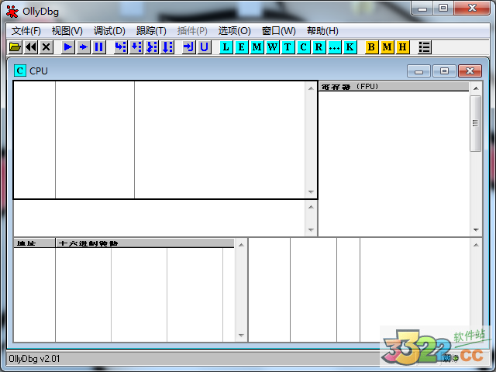The image size is (496, 372).
Task: Open the 调试(D) menu
Action: click(x=109, y=31)
